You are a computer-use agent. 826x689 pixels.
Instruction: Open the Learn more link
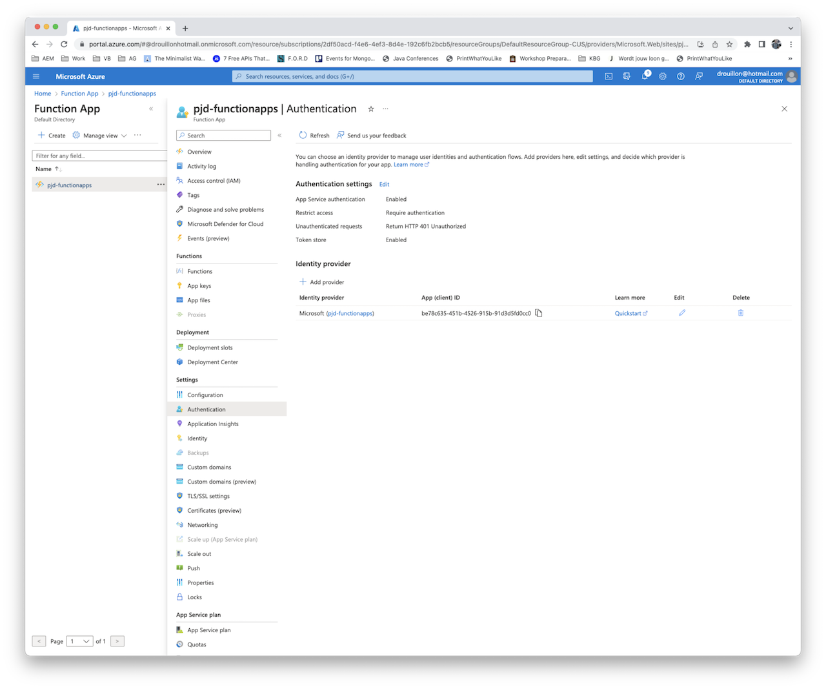pyautogui.click(x=411, y=165)
